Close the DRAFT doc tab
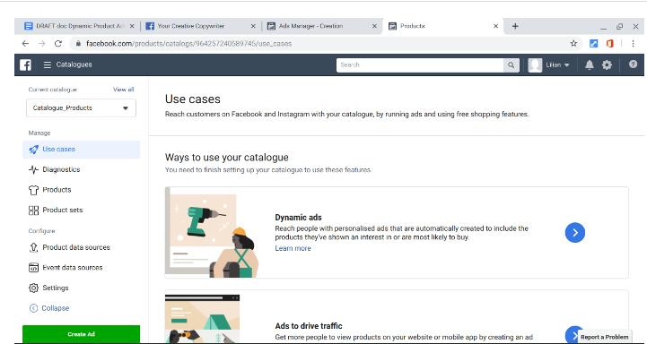Viewport: 647px width, 344px height. point(132,26)
